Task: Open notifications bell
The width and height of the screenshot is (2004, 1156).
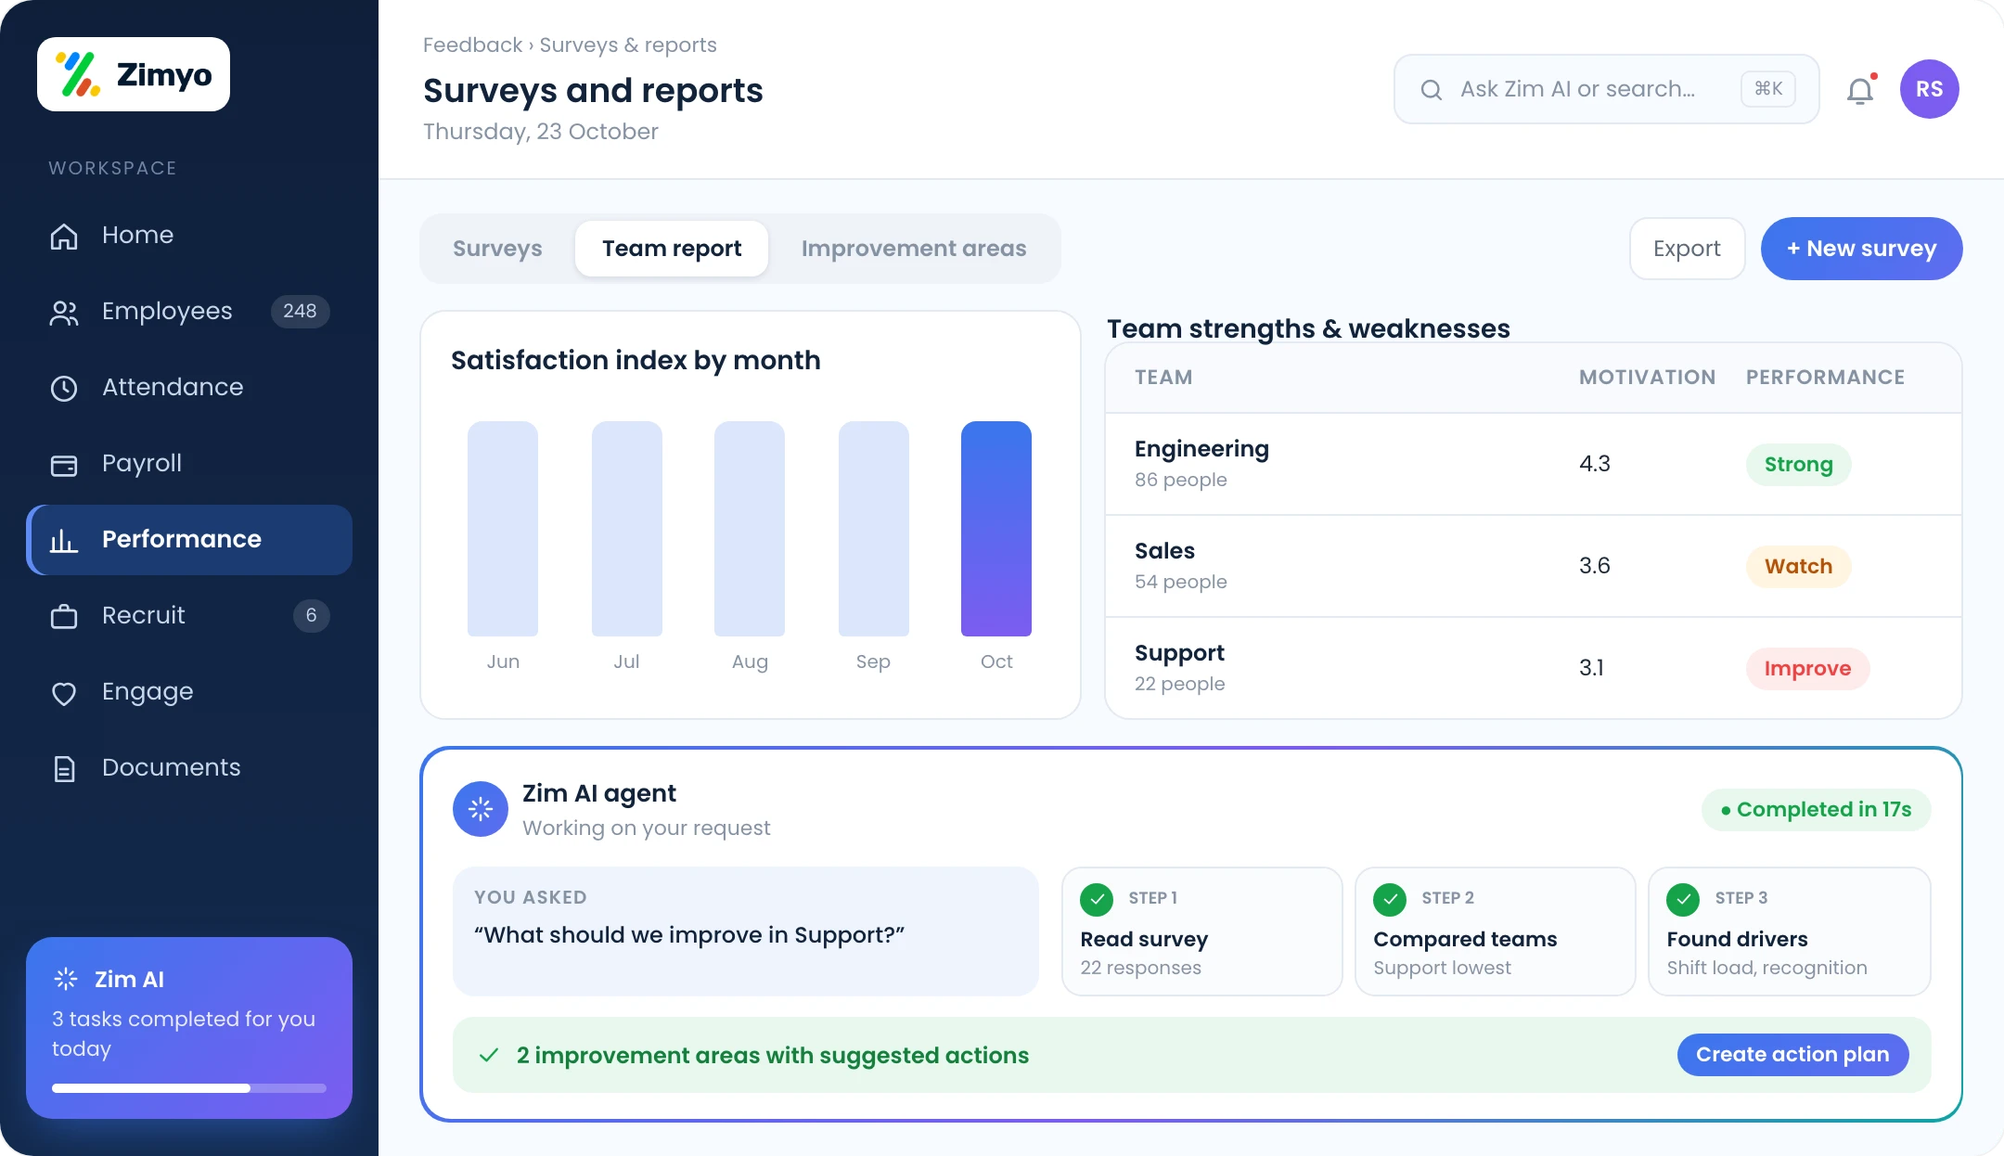Action: tap(1861, 90)
